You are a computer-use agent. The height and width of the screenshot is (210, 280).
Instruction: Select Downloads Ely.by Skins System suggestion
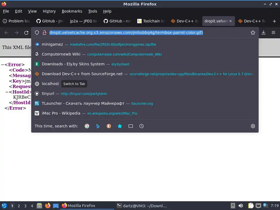[145, 64]
